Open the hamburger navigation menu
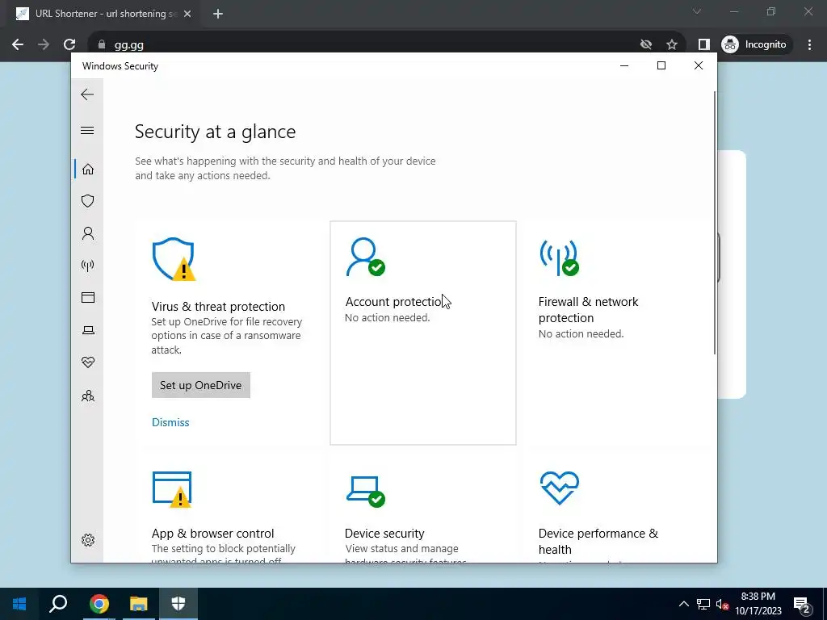 point(87,130)
